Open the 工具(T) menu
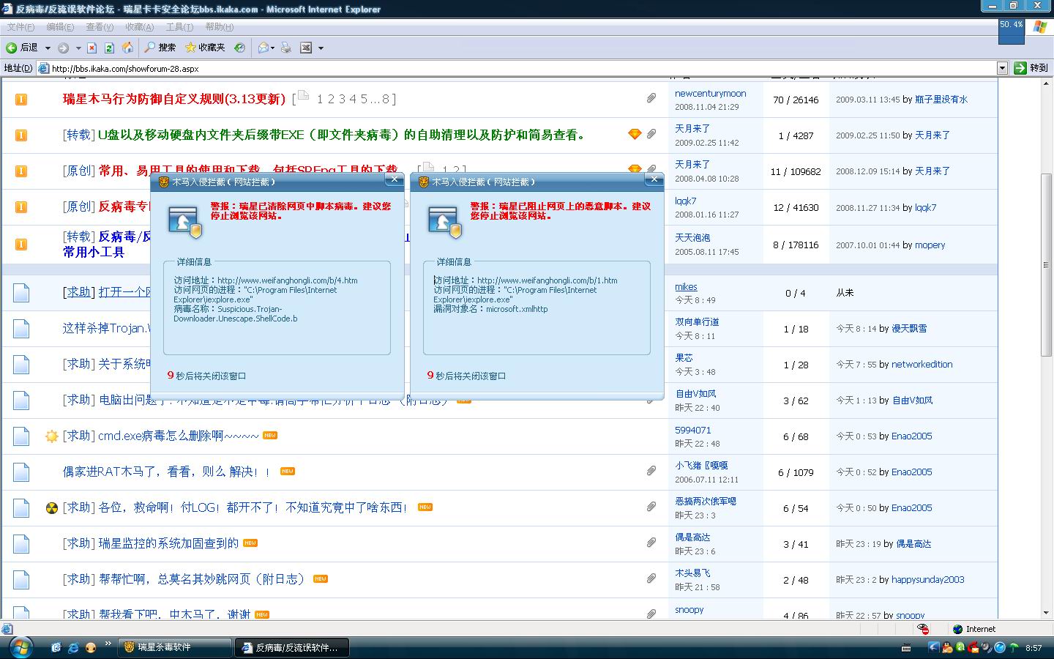The width and height of the screenshot is (1054, 659). pos(179,27)
